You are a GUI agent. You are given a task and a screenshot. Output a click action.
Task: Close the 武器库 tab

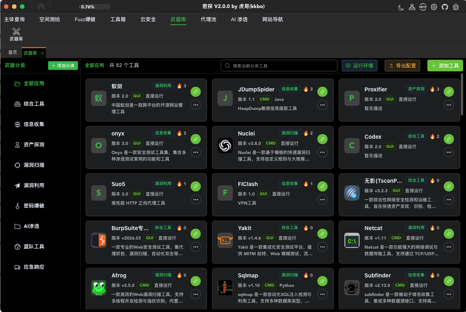[42, 53]
